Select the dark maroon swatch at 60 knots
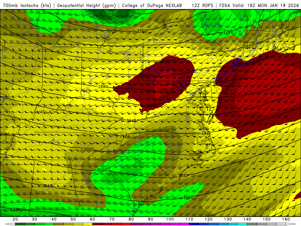 (97, 224)
